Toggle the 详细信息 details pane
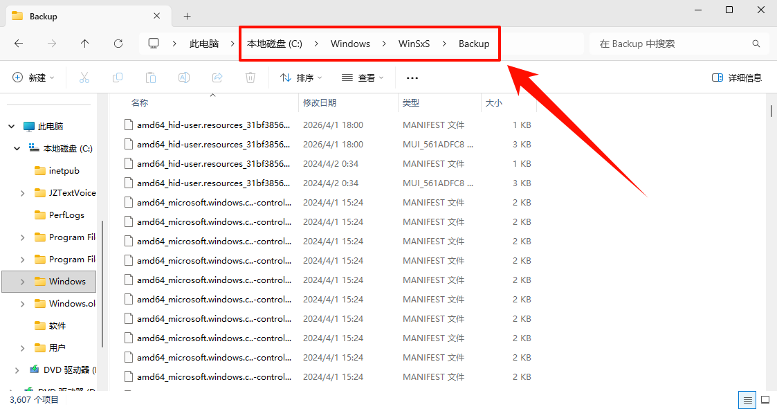777x409 pixels. (x=735, y=77)
